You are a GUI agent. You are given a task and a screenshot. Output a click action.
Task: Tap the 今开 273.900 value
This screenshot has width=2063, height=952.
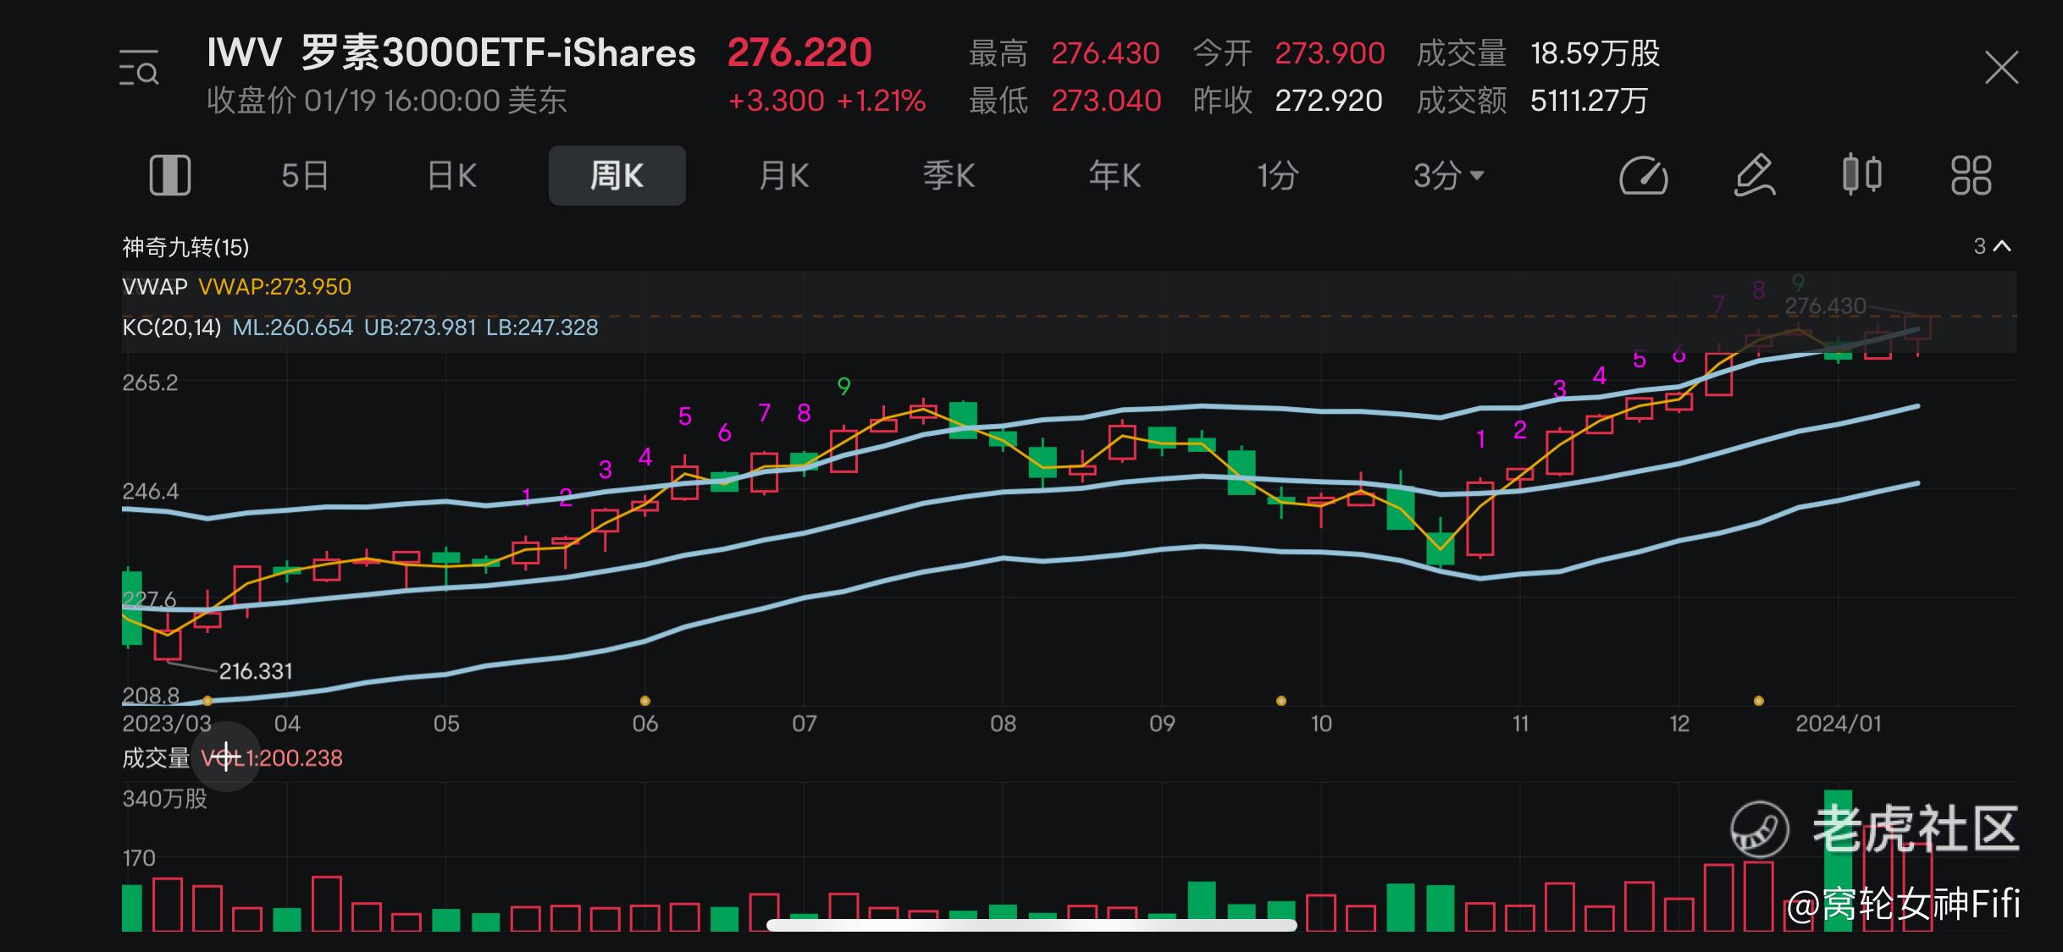[x=1330, y=53]
